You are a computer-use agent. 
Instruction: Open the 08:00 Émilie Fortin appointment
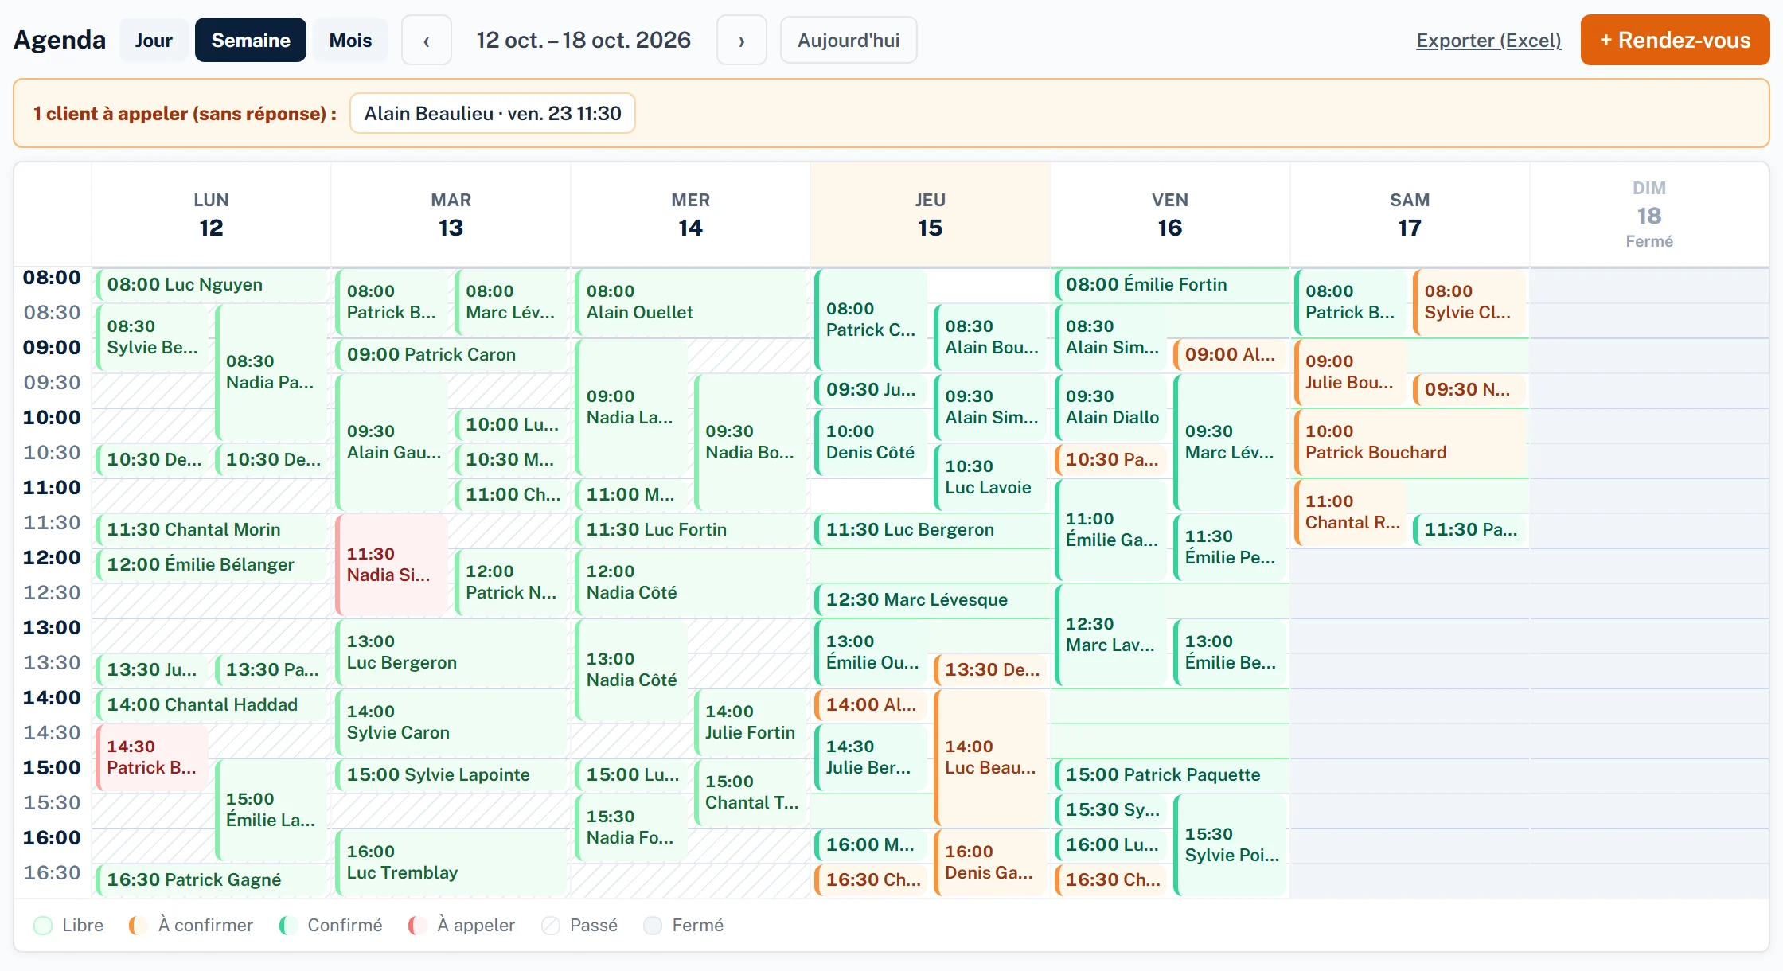click(x=1171, y=285)
